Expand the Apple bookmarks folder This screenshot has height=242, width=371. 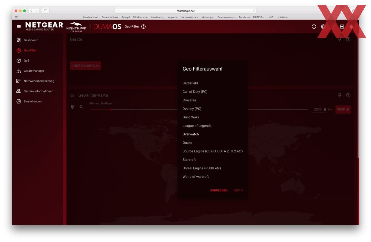click(x=172, y=17)
